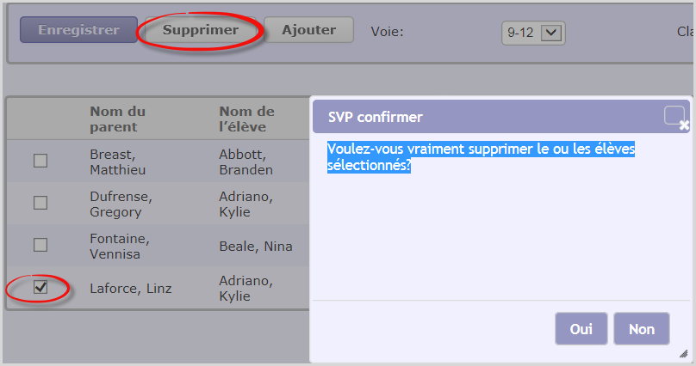Click the highlighted confirmation message text

pyautogui.click(x=481, y=157)
